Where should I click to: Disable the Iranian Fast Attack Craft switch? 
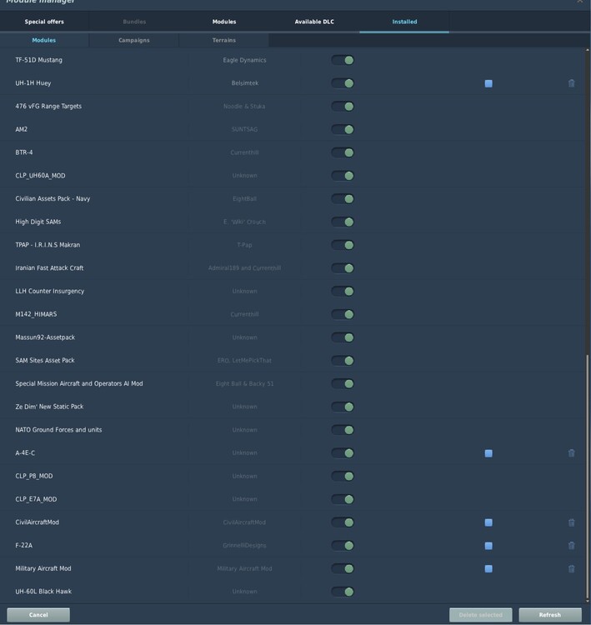[x=343, y=268]
